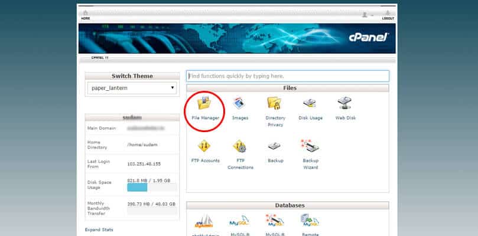Open MySQL Database Wizard wand icon
Viewport: 478px width, 236px height.
[x=275, y=221]
